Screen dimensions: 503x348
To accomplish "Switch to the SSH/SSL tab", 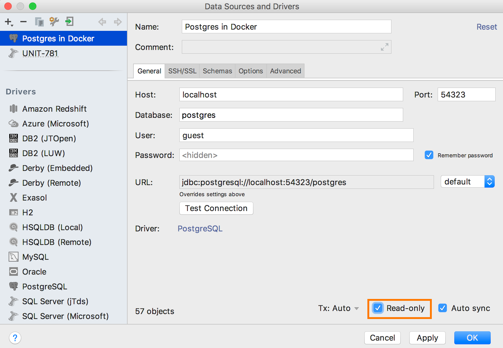I will click(x=182, y=71).
